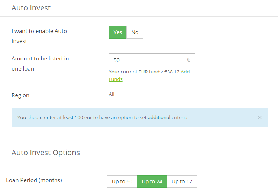Click the divider line under Auto Invest Options
This screenshot has width=278, height=190.
point(139,161)
